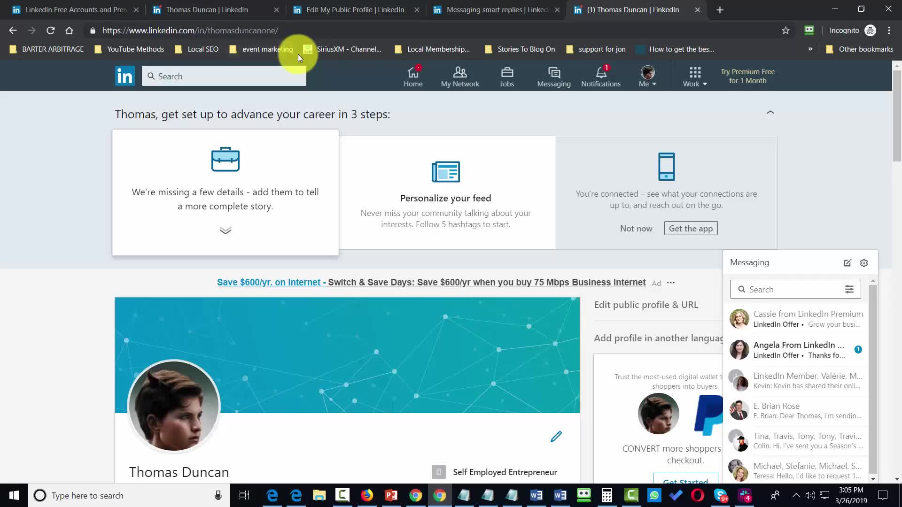
Task: Open PowerPoint from taskbar
Action: tap(391, 495)
